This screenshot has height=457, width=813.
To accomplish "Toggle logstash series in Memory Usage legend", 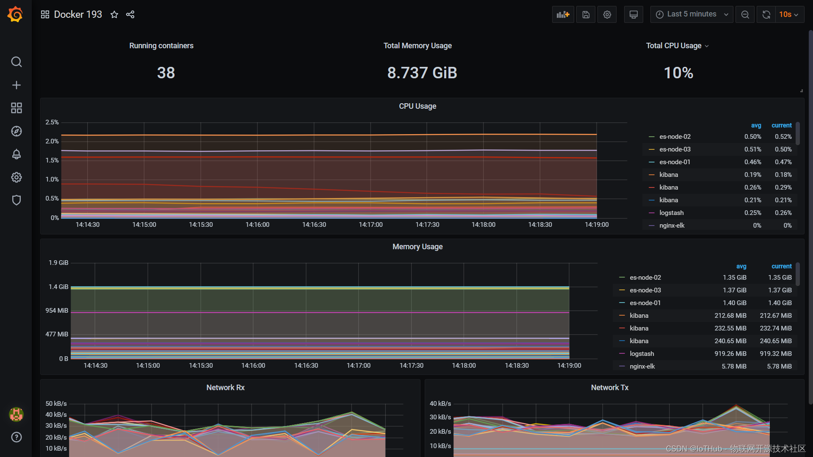I will 642,354.
